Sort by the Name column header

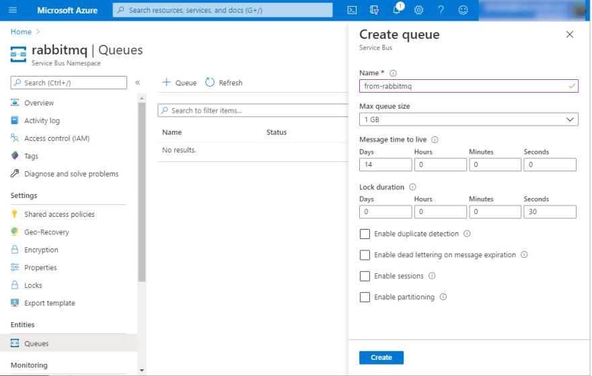tap(172, 132)
